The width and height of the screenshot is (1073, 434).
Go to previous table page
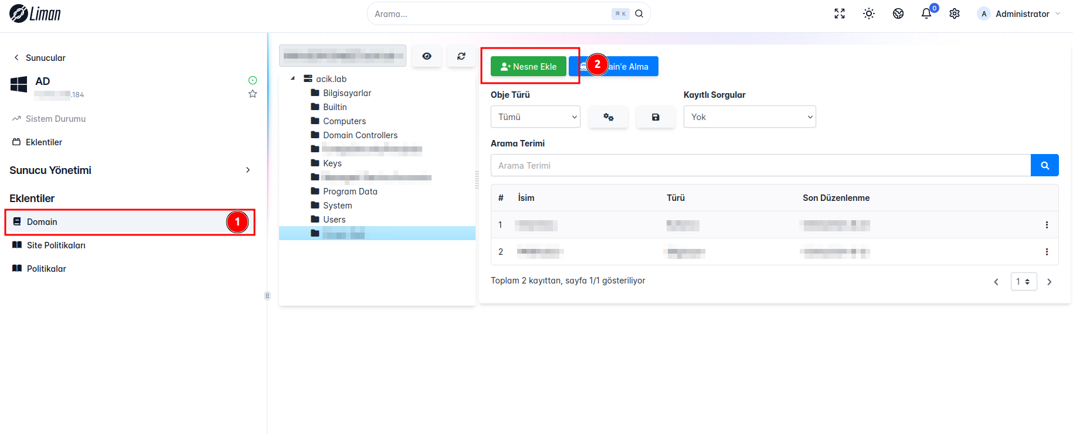click(996, 282)
